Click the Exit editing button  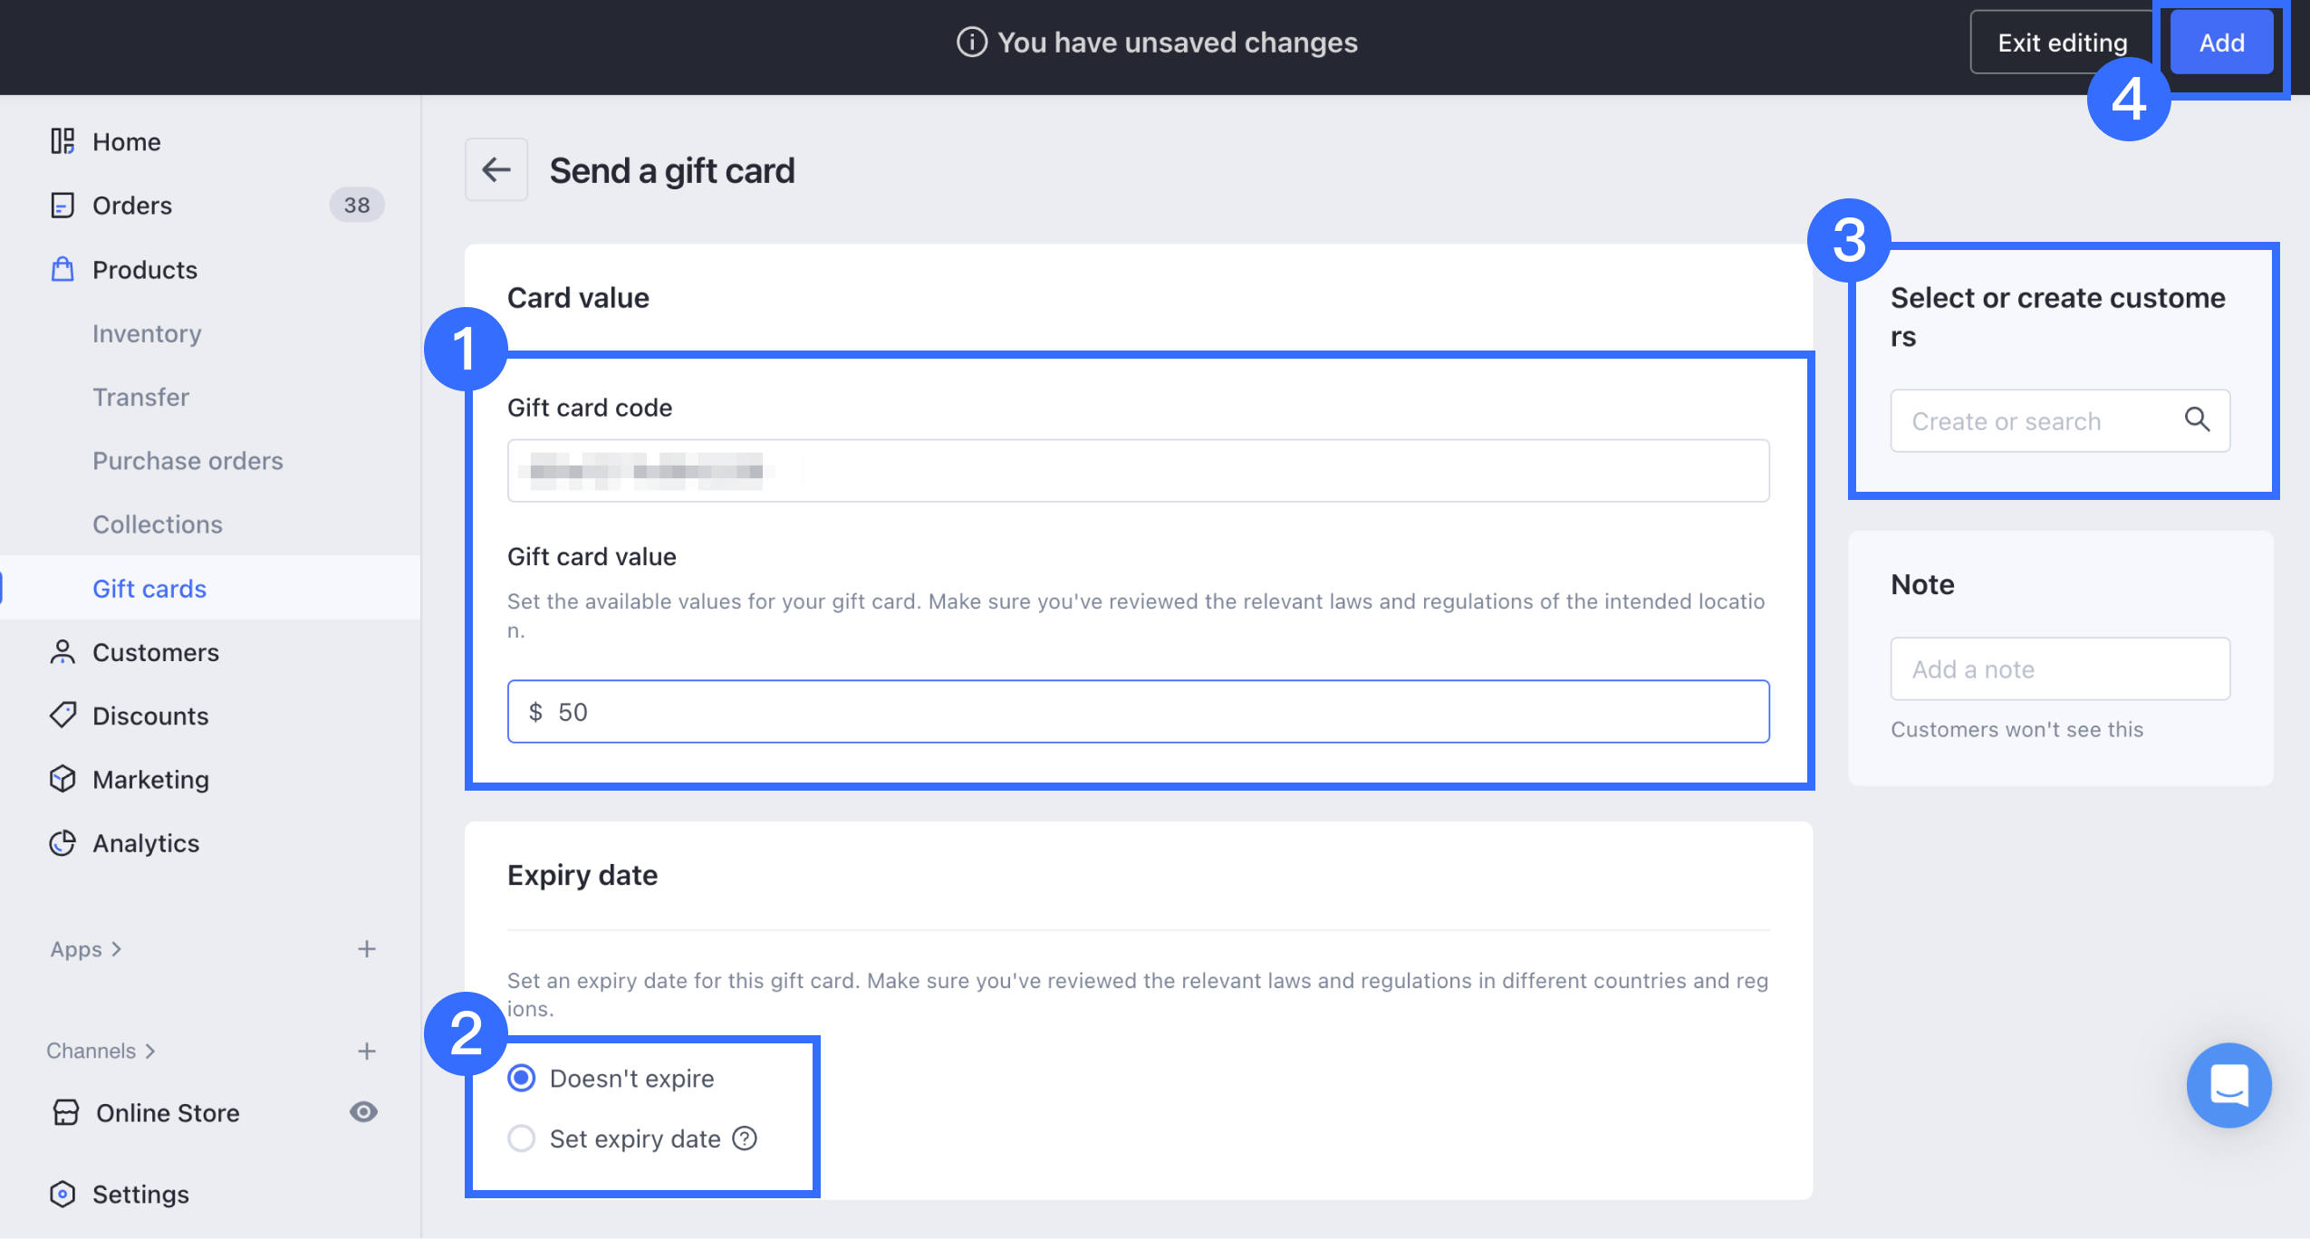[2062, 43]
